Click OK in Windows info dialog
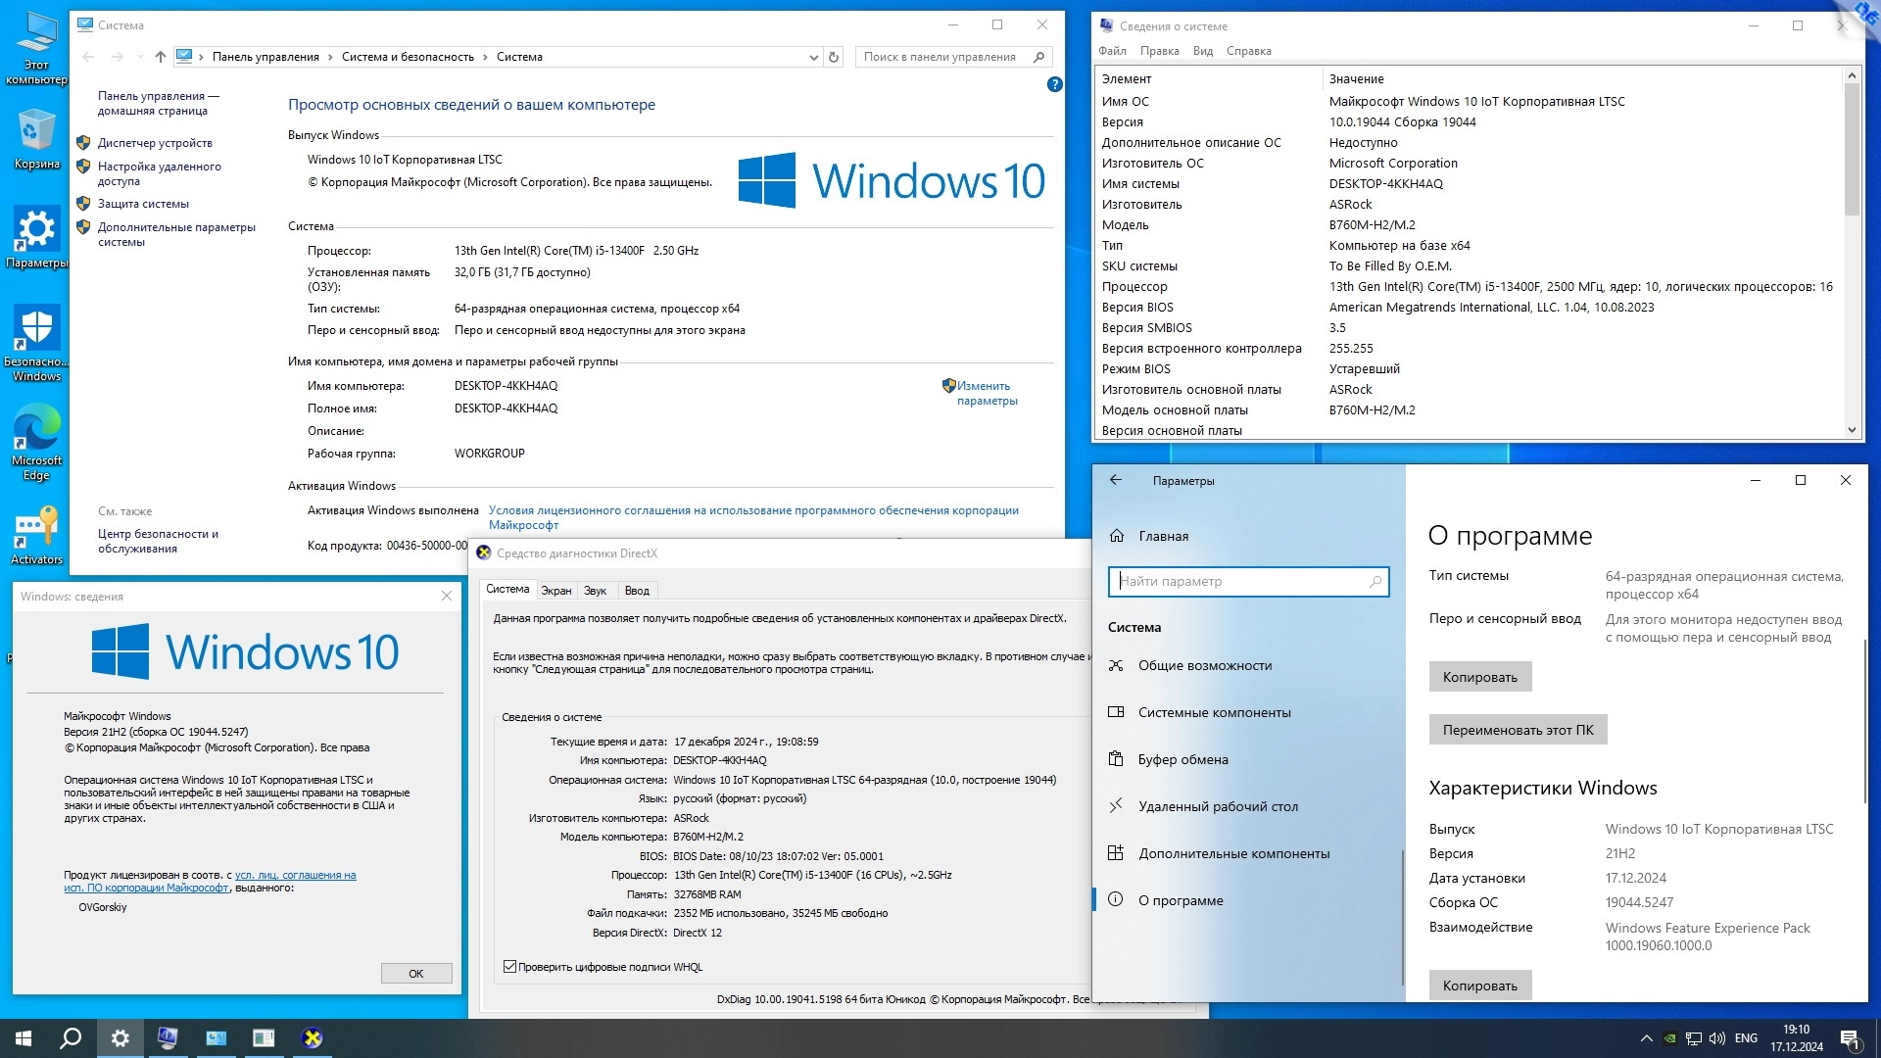Viewport: 1881px width, 1058px height. (x=416, y=973)
